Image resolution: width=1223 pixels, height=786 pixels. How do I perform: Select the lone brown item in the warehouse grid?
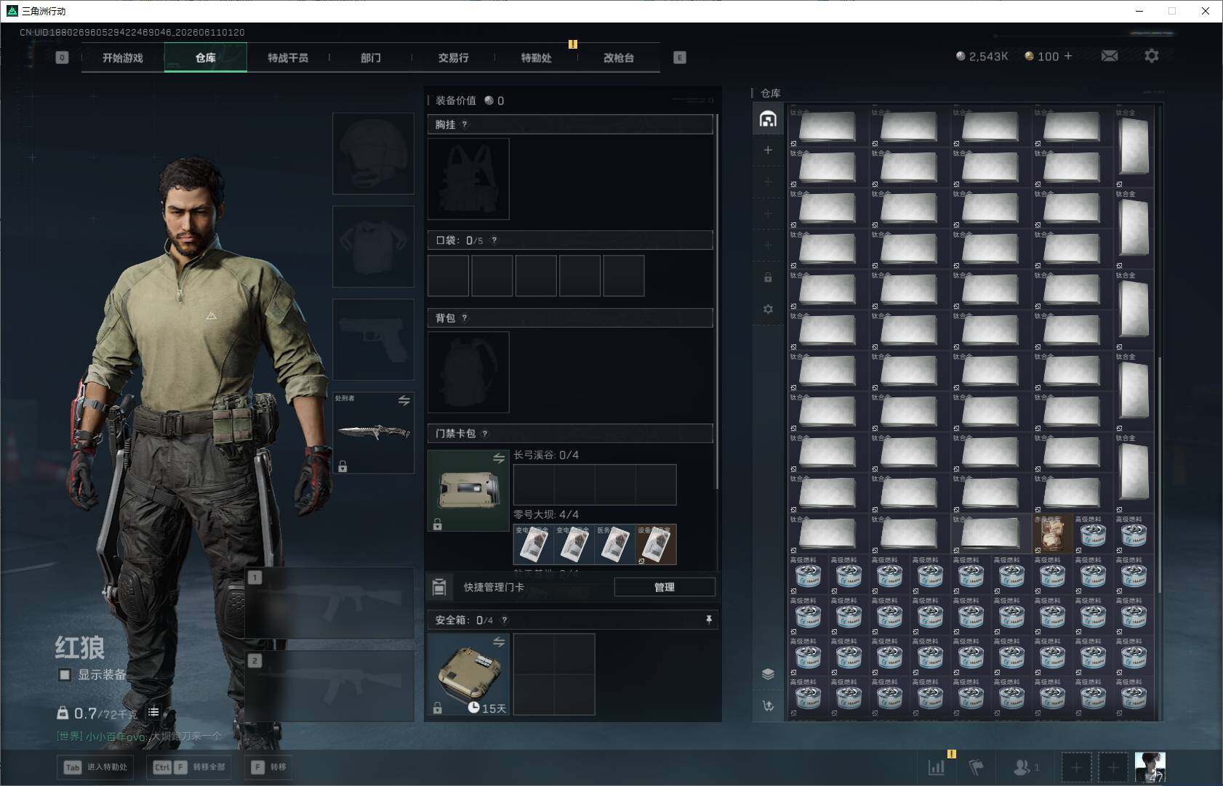coord(1052,534)
